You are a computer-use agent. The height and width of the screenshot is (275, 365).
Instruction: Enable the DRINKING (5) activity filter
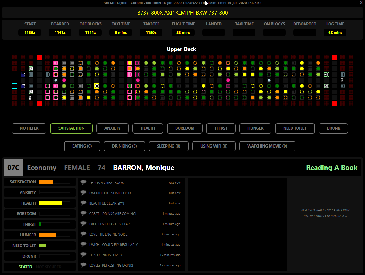tap(124, 146)
